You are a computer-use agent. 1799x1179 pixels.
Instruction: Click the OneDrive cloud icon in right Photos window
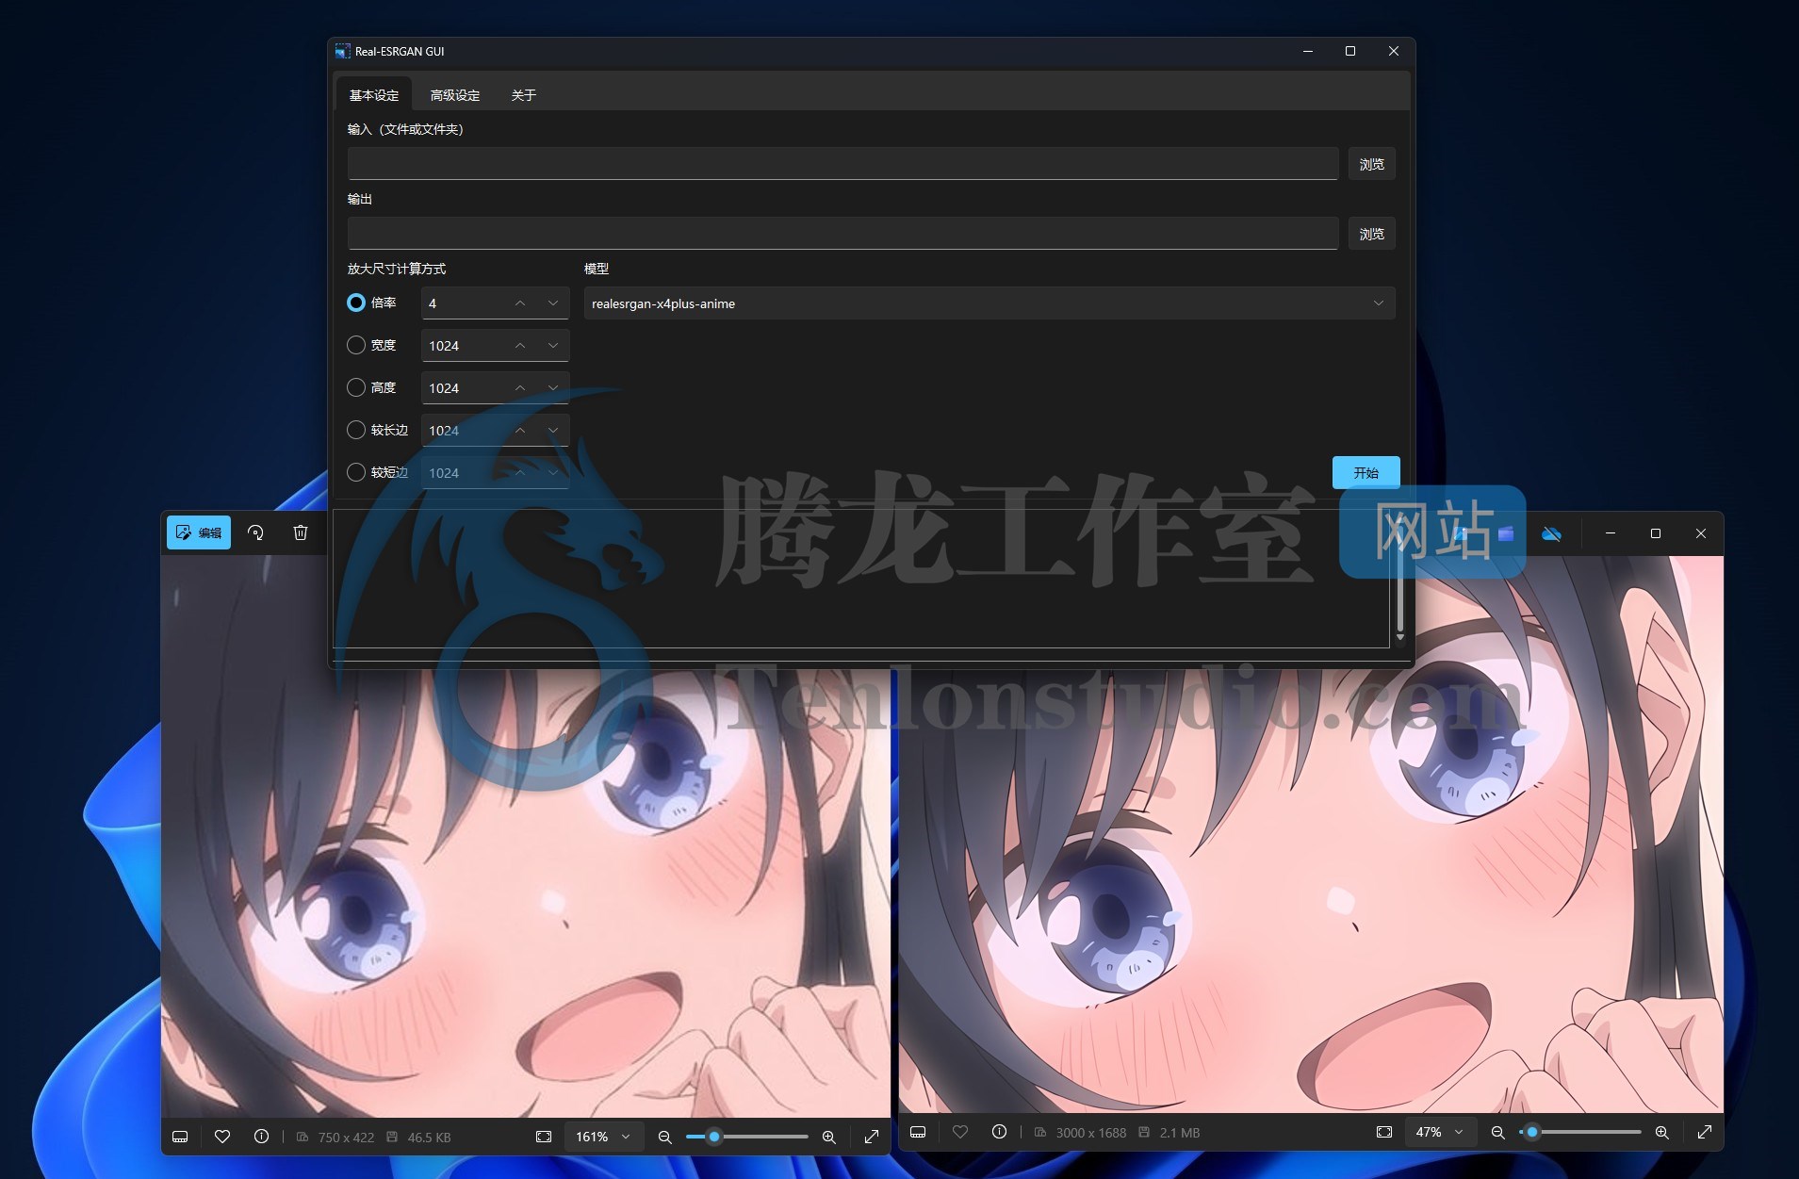point(1551,534)
